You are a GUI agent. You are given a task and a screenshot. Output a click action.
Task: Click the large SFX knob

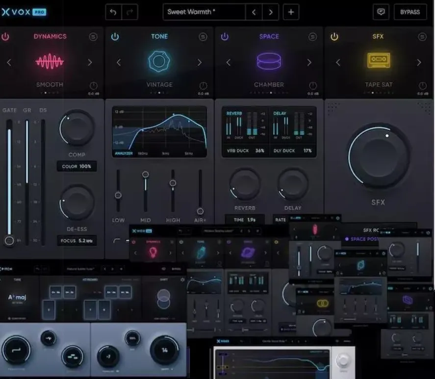tap(379, 156)
